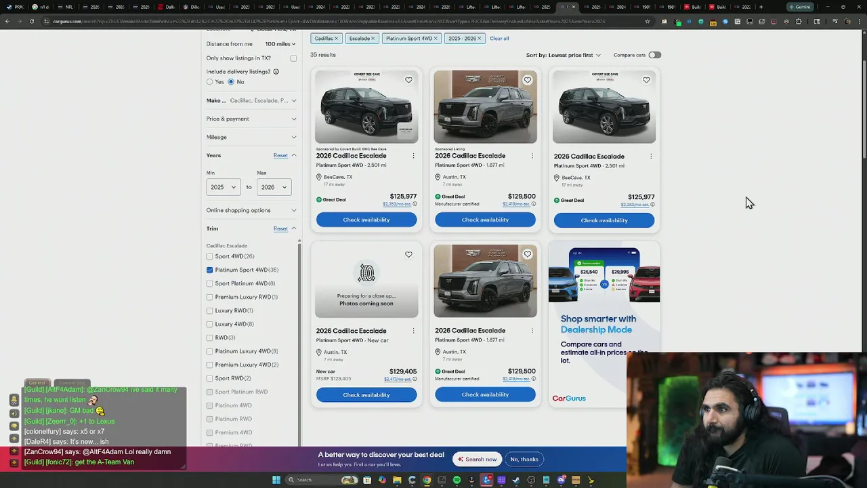Screen dimensions: 867x488
Task: Click info icon beside Include delivery listings
Action: pyautogui.click(x=276, y=72)
